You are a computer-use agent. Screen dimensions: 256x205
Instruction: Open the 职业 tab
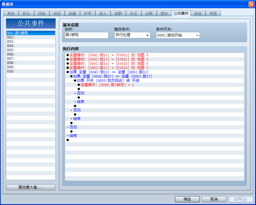pos(26,14)
